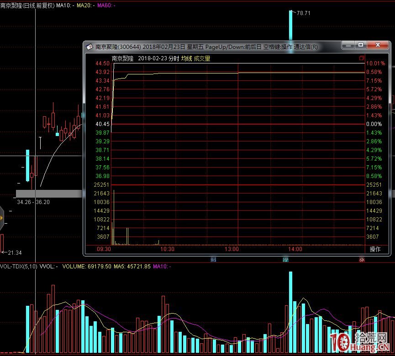
Task: Click the gray gap zone bar on daily chart
Action: coord(49,194)
